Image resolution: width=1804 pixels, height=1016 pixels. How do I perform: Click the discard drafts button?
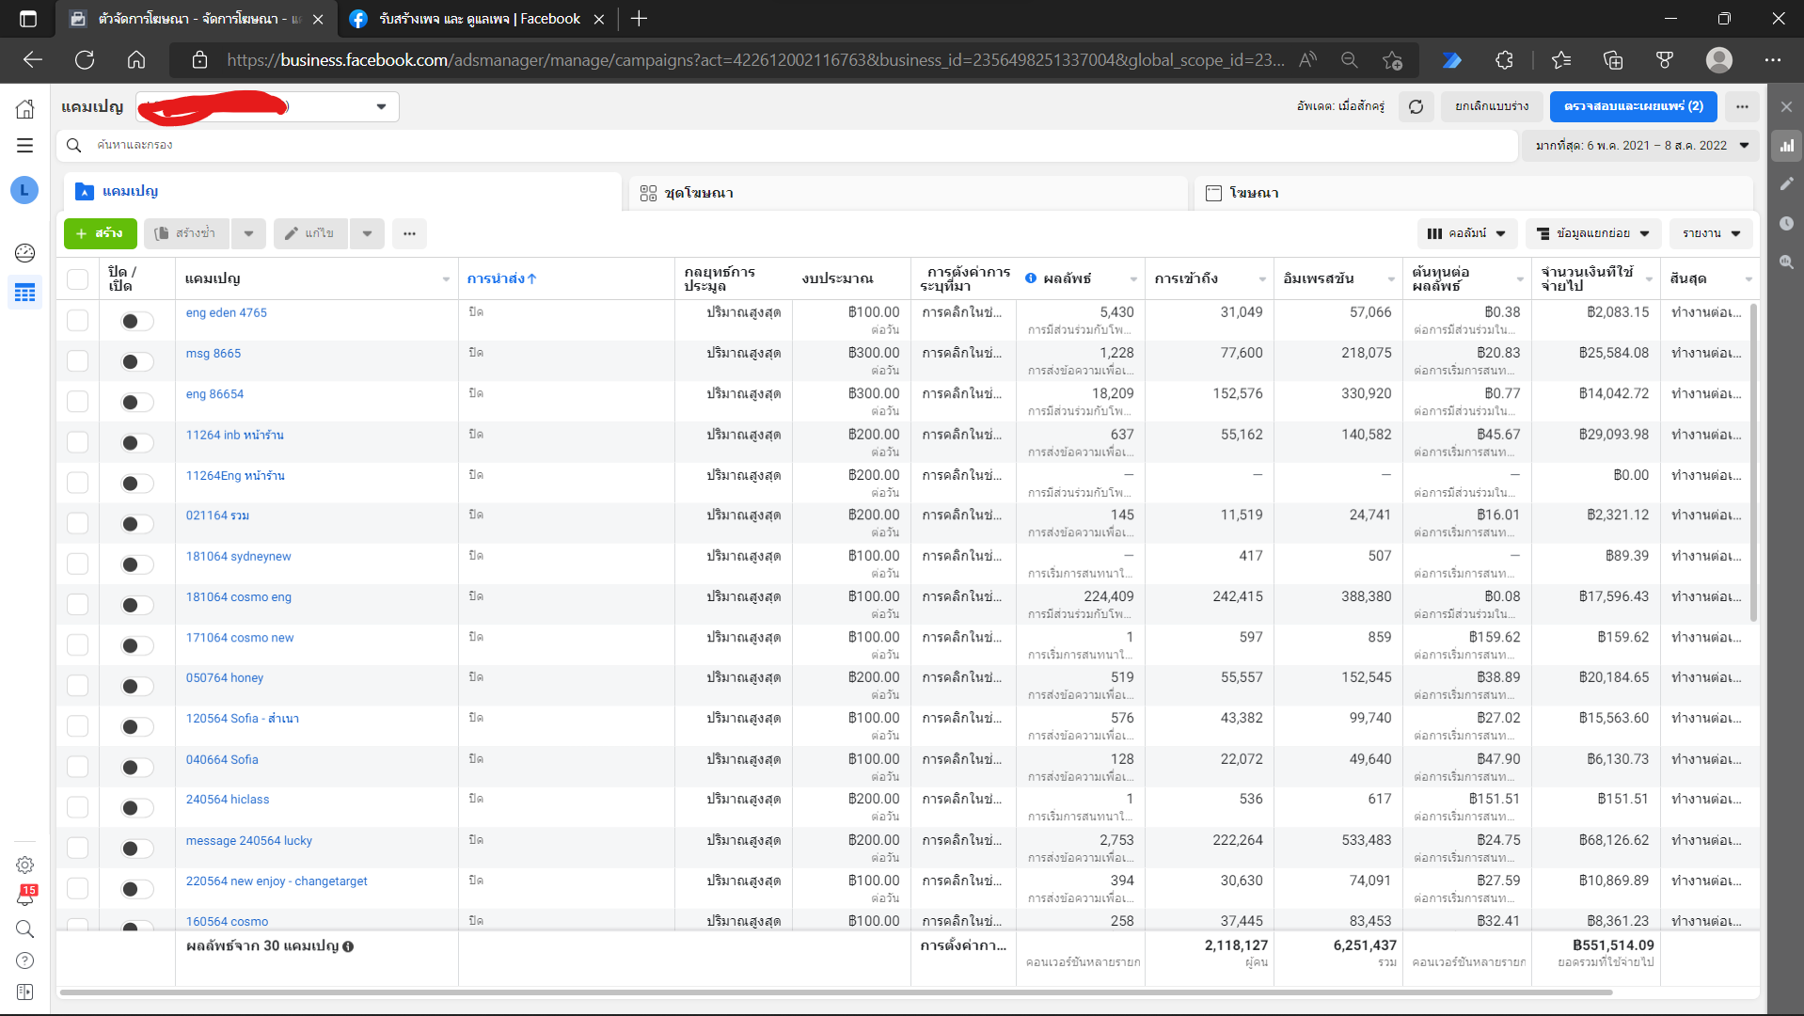coord(1491,106)
